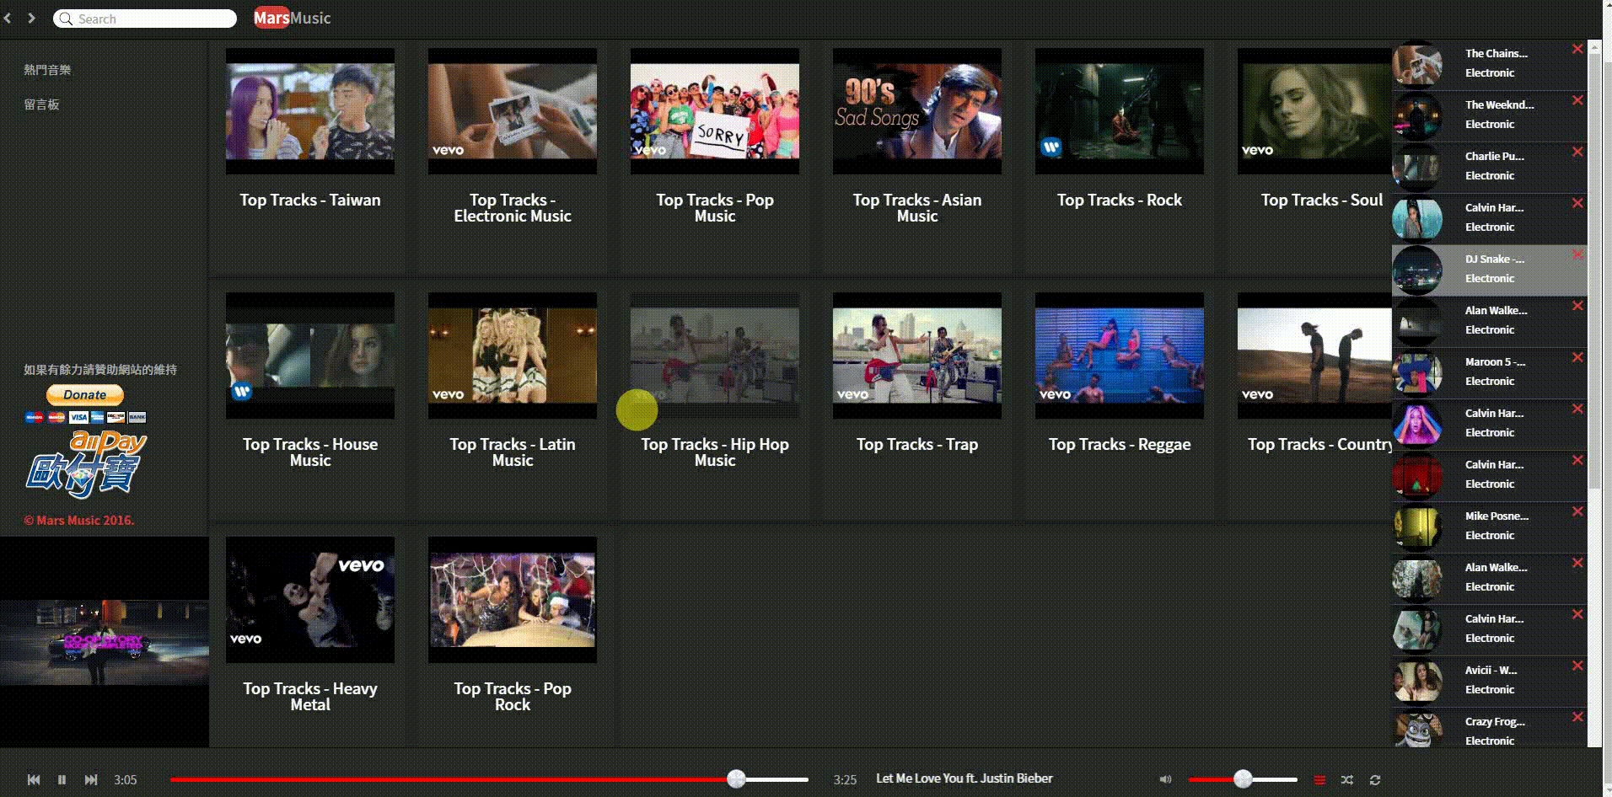Click the now-playing video preview
The width and height of the screenshot is (1612, 797).
click(x=105, y=642)
